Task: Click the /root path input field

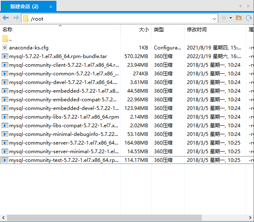Action: tap(119, 18)
